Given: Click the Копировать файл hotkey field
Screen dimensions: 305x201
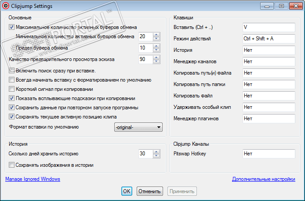Looking at the screenshot, I should 269,96.
